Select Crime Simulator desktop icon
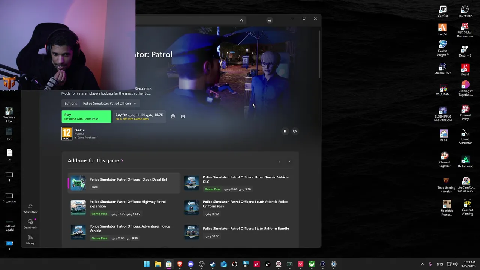480x270 pixels. [x=465, y=137]
